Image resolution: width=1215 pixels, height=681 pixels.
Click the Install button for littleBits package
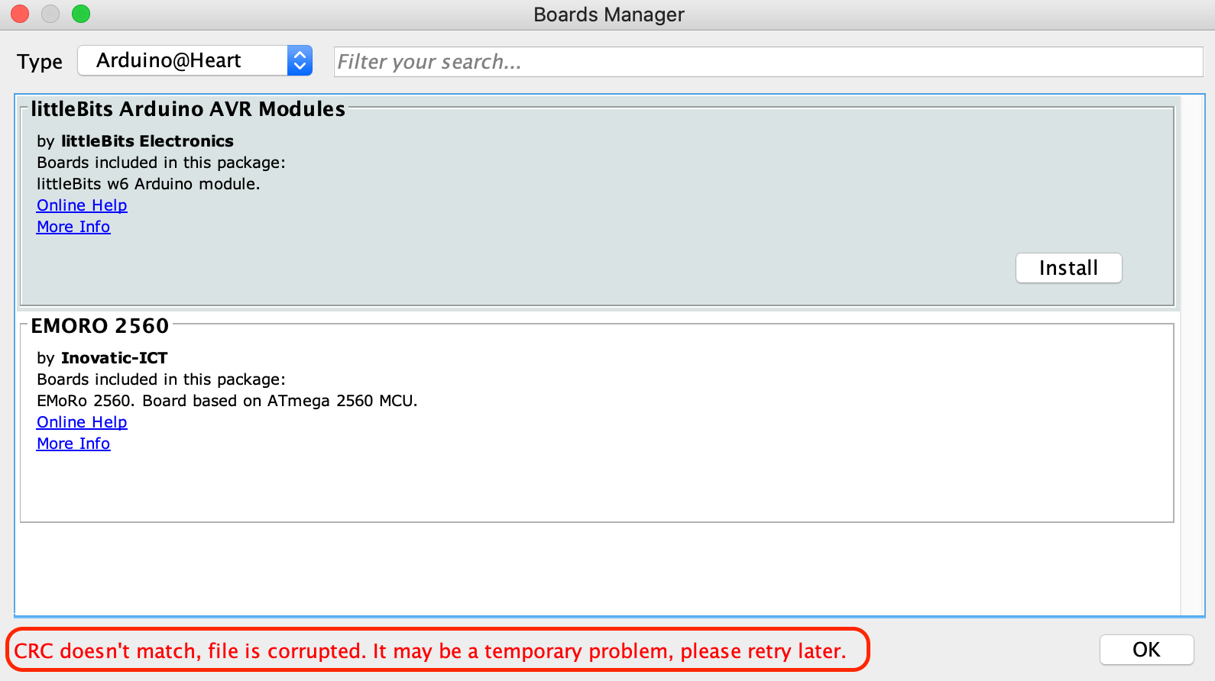[1068, 268]
